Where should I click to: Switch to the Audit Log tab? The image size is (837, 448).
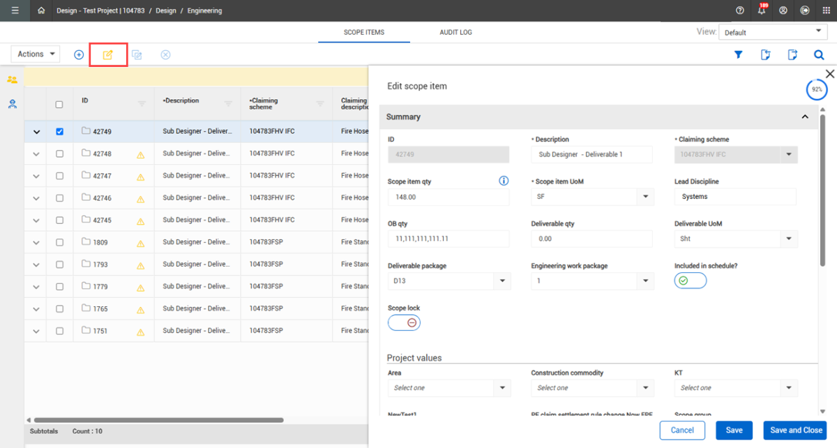tap(455, 32)
